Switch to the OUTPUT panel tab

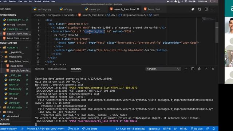[40, 69]
